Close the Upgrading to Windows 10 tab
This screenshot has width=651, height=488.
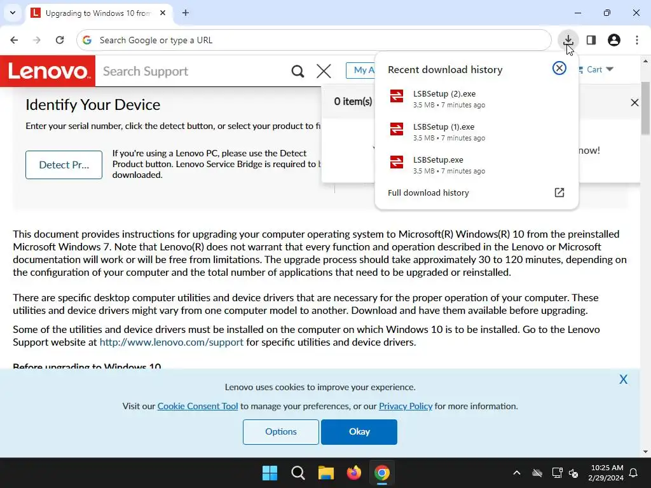point(163,13)
